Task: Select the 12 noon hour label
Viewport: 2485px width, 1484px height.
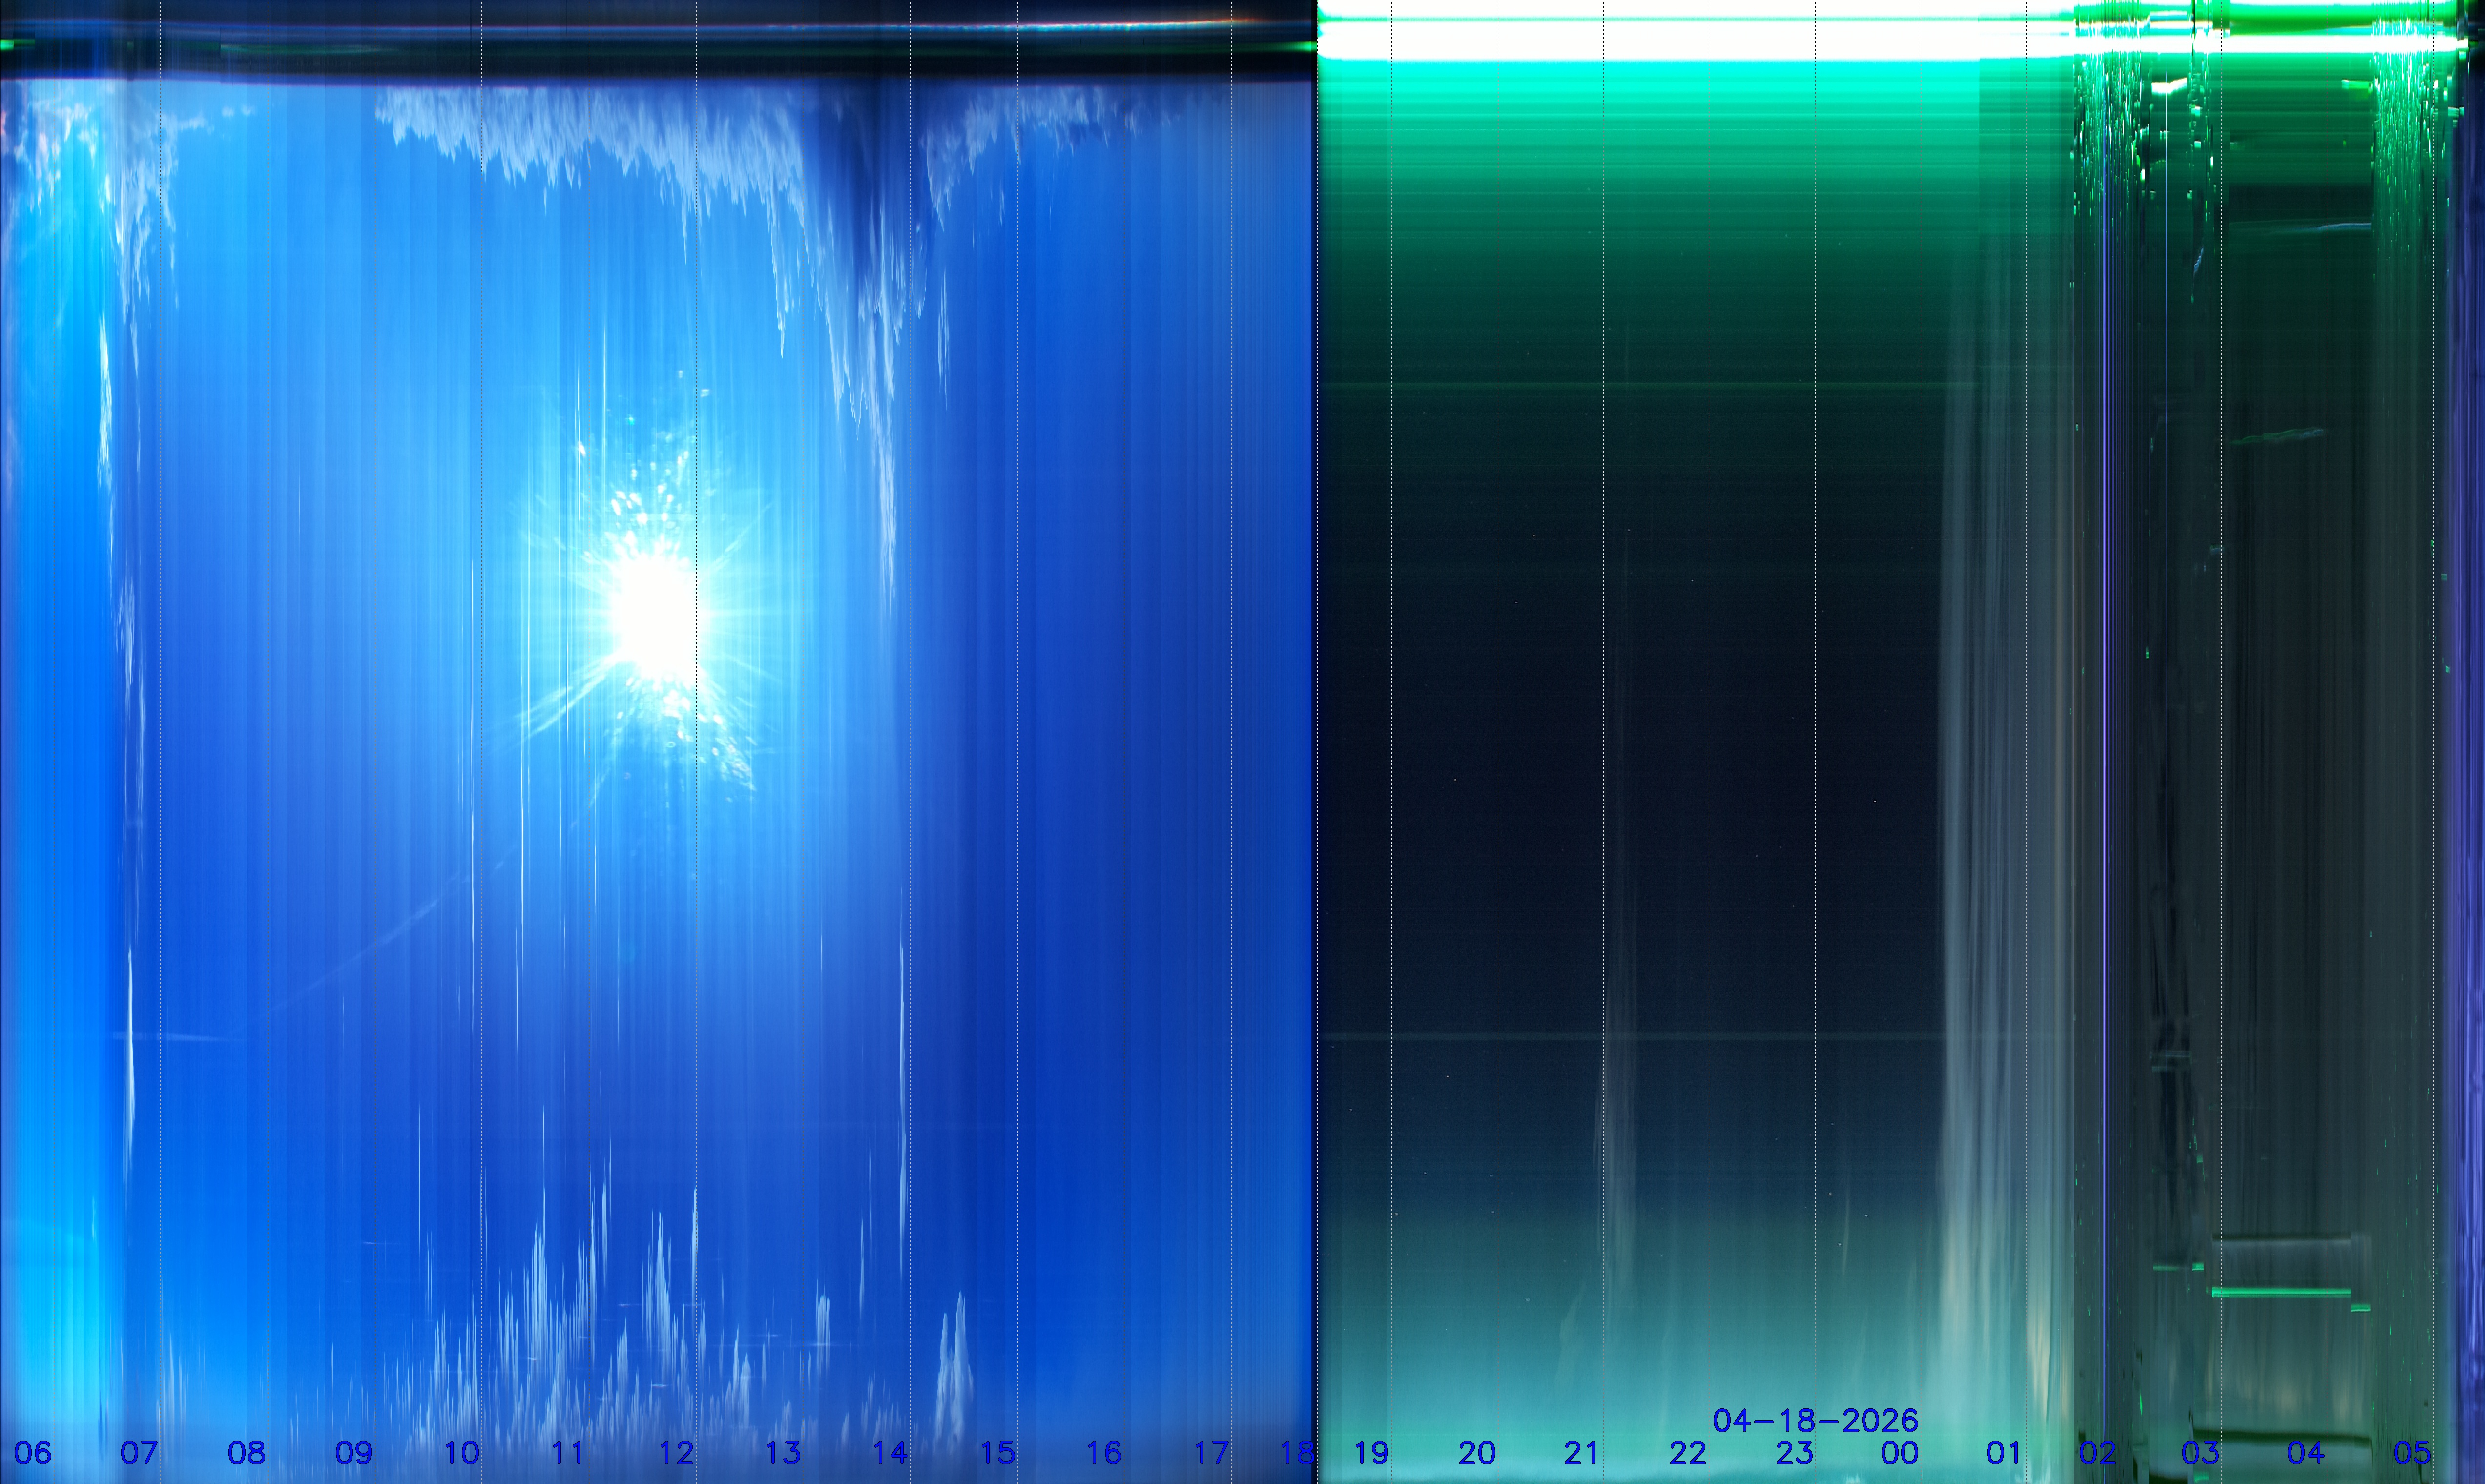Action: (676, 1453)
